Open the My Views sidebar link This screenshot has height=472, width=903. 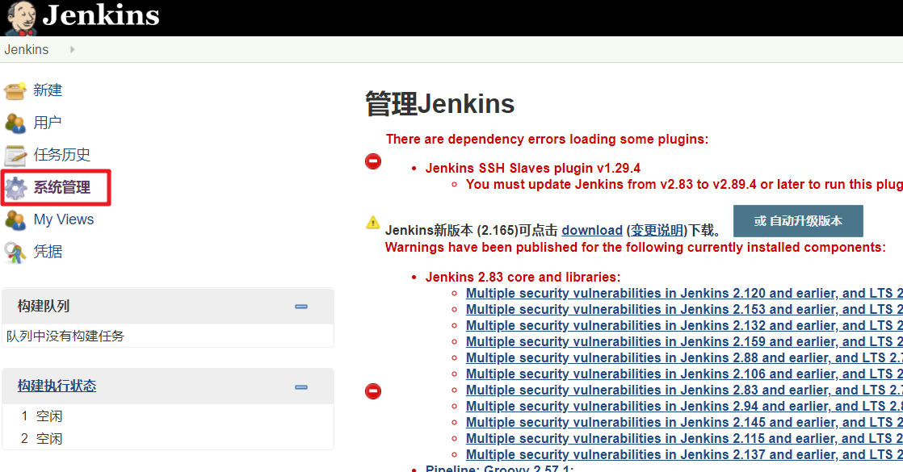(64, 219)
